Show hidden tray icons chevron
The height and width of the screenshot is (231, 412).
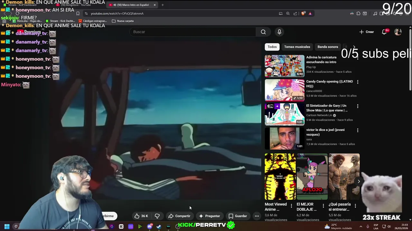point(361,227)
